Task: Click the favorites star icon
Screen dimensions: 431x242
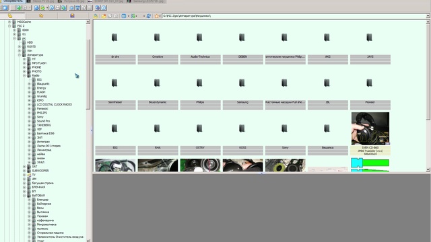Action: pyautogui.click(x=157, y=16)
